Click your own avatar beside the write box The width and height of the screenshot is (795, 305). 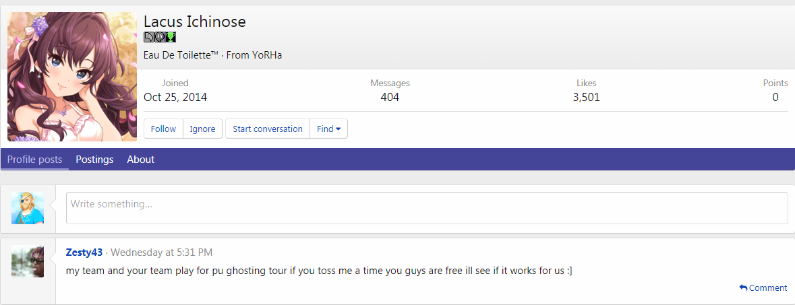(28, 208)
